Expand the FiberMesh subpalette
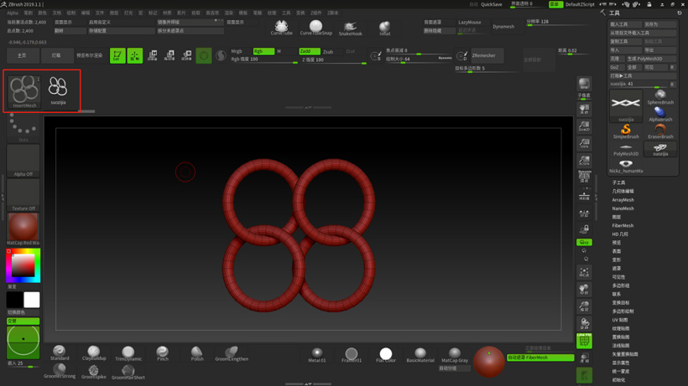Image resolution: width=688 pixels, height=386 pixels. click(623, 225)
